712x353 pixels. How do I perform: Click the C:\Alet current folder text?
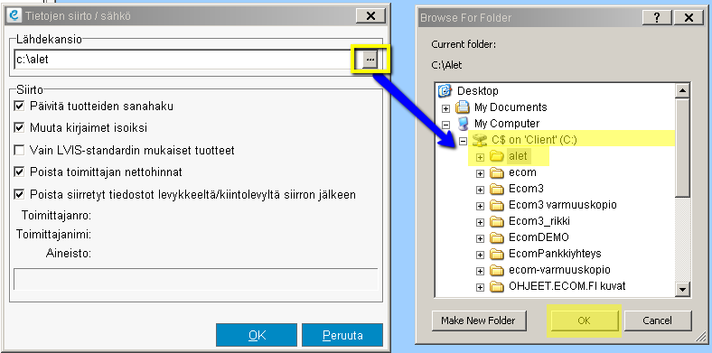[x=446, y=65]
